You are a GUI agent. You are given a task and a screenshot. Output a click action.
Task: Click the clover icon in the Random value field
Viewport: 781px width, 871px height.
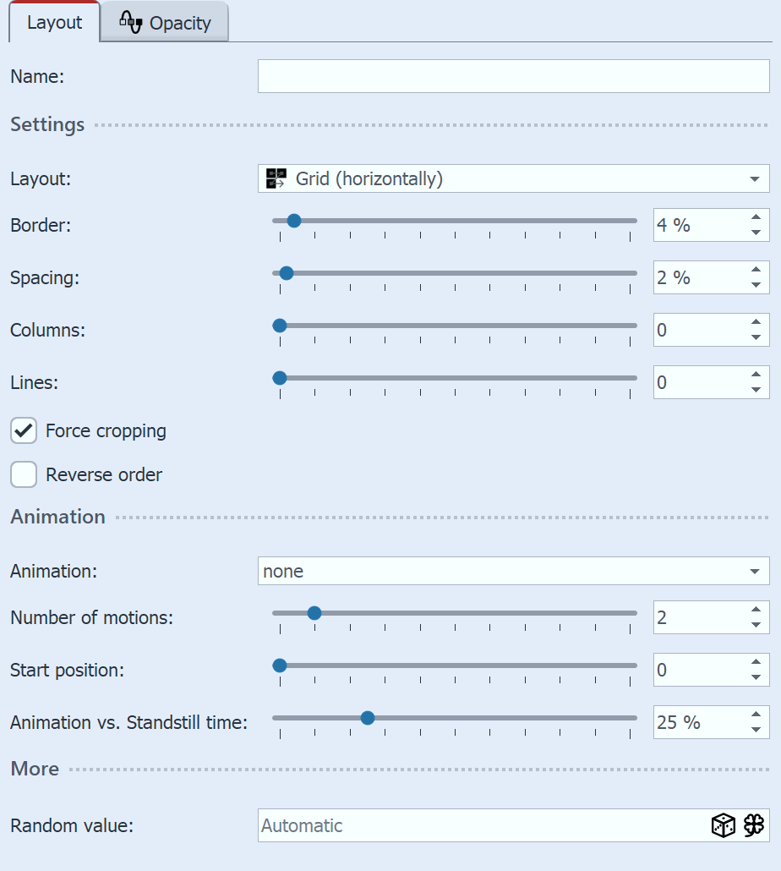(x=754, y=825)
